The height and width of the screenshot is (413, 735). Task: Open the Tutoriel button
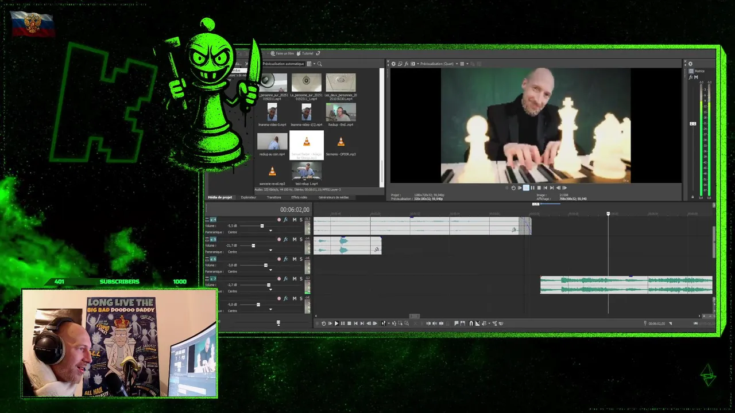coord(305,53)
